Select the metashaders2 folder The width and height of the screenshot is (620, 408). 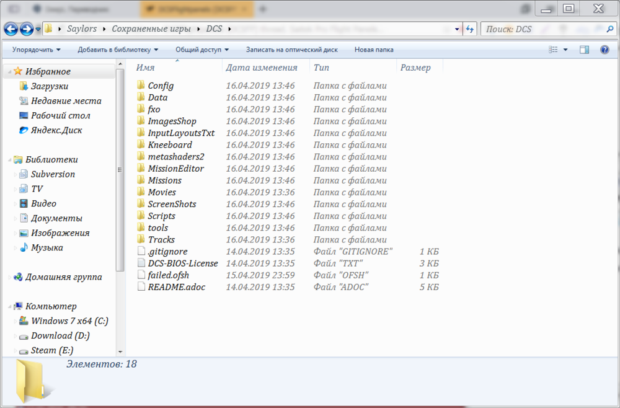(x=170, y=156)
